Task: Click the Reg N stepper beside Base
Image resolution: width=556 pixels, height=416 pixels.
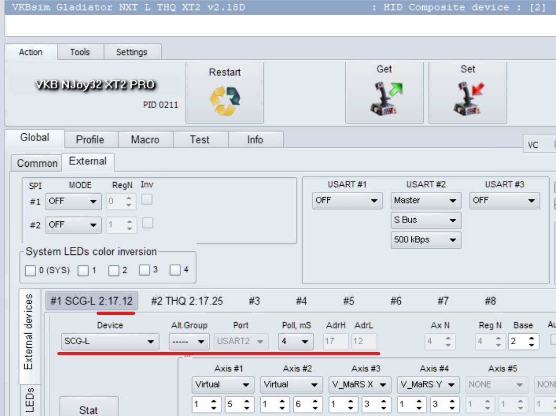Action: (490, 342)
